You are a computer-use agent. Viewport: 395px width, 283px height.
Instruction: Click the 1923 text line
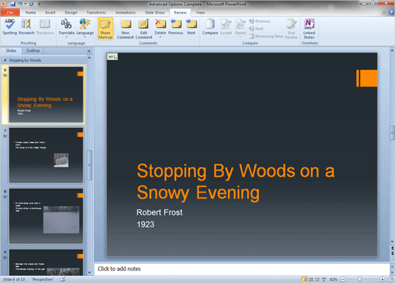point(145,224)
